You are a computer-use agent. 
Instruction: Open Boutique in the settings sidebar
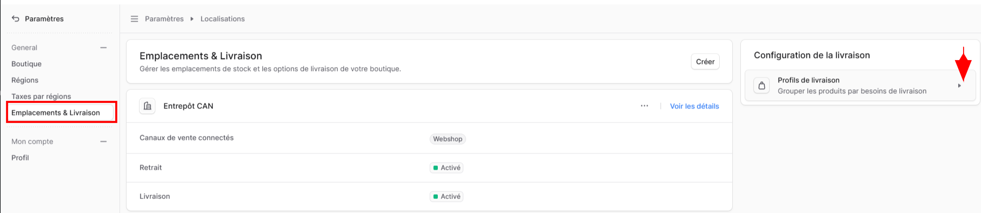pyautogui.click(x=27, y=64)
